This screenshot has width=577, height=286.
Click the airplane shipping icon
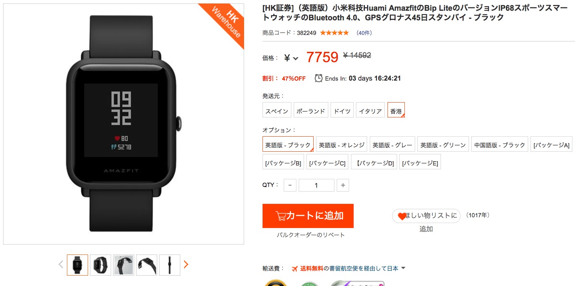pos(295,269)
